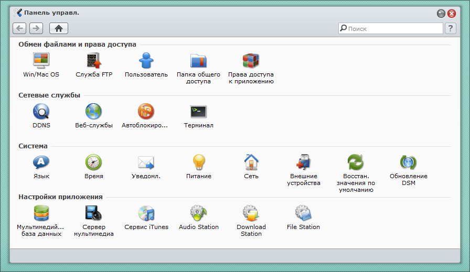Open Права доступа к приложению icon
The width and height of the screenshot is (470, 272).
coord(251,61)
